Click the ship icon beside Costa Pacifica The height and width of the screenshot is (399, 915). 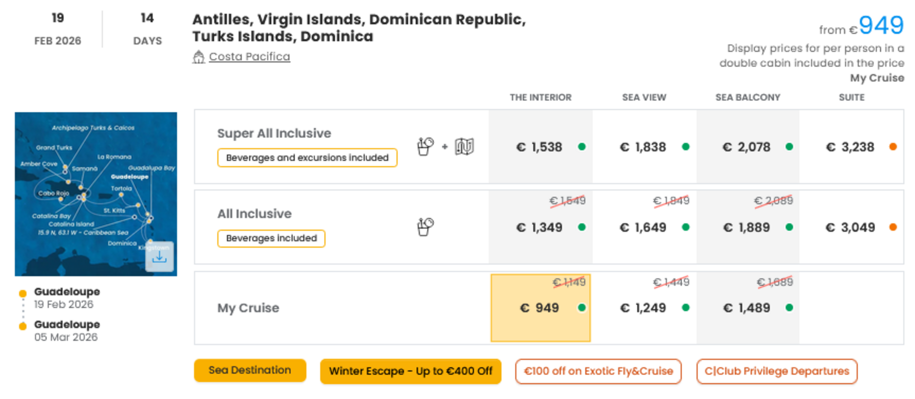pos(198,57)
